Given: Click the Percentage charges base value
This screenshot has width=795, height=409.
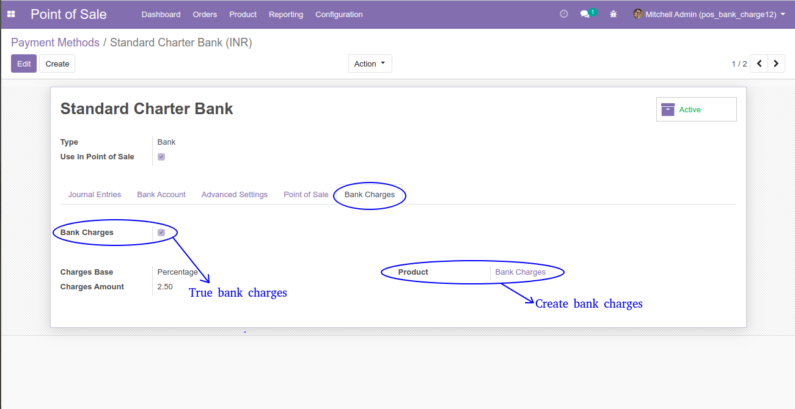Looking at the screenshot, I should click(x=178, y=272).
